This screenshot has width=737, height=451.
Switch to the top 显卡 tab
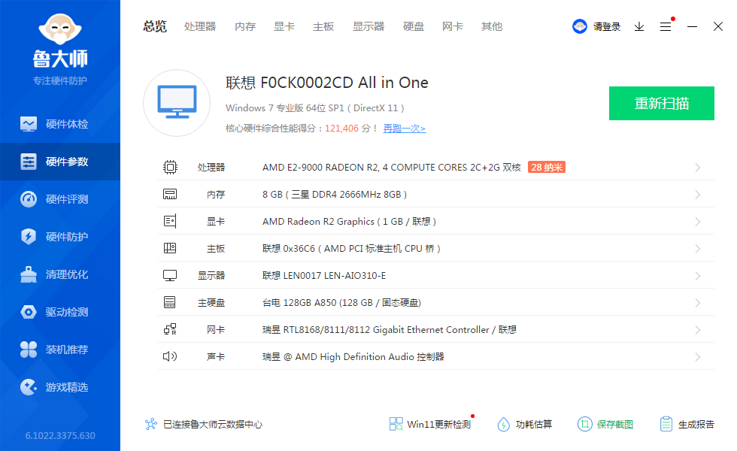tap(284, 26)
